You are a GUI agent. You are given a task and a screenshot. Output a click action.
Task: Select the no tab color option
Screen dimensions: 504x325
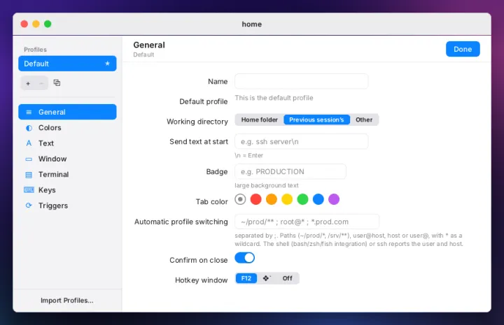pyautogui.click(x=240, y=199)
